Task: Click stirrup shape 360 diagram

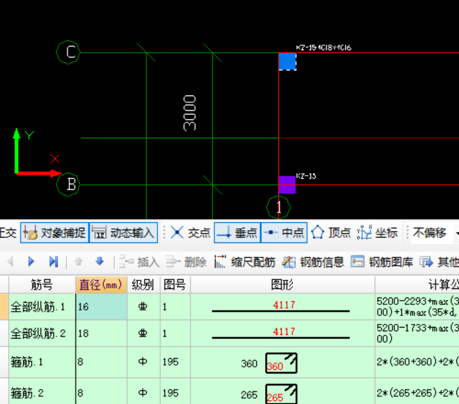Action: pyautogui.click(x=282, y=363)
